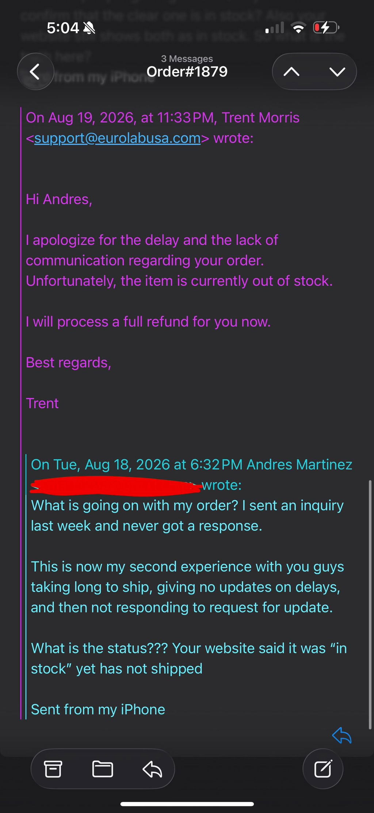Tap the battery charging indicator
The image size is (374, 813).
pos(326,28)
